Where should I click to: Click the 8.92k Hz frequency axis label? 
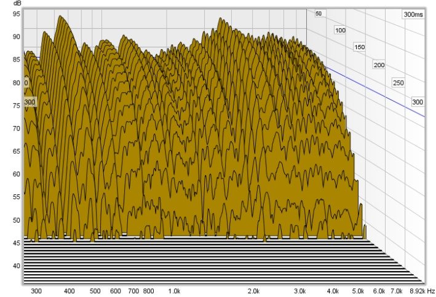[x=422, y=291]
